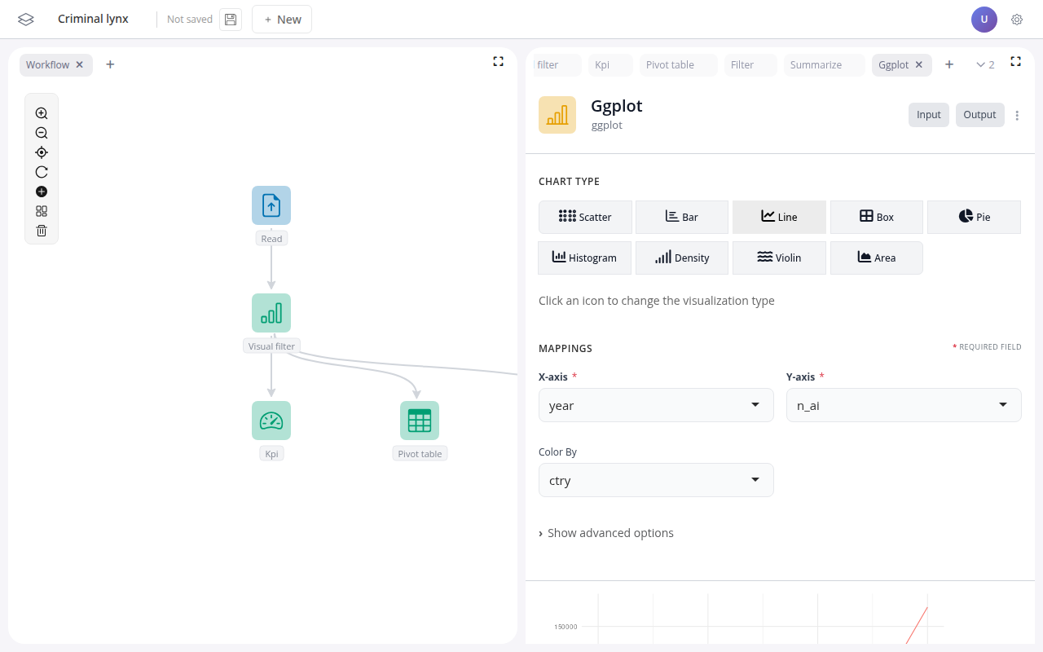Add a new node using the plus circle icon

coord(41,192)
